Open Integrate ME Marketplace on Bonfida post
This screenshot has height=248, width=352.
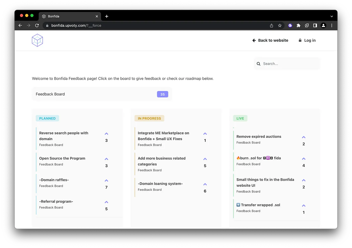click(163, 136)
